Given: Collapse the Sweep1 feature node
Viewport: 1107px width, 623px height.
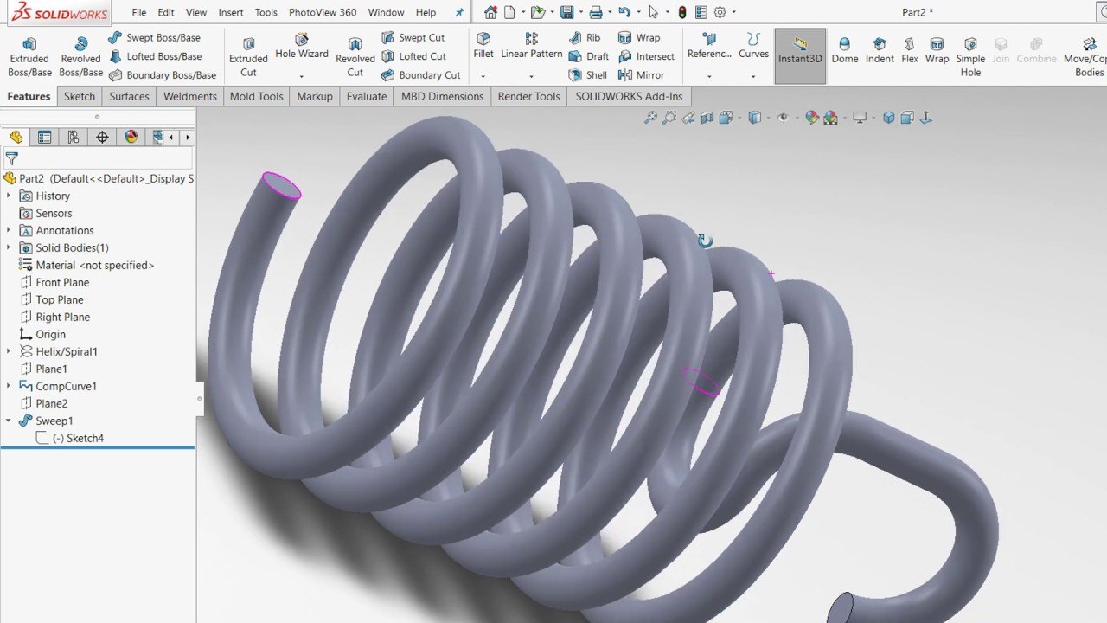Looking at the screenshot, I should click(9, 421).
